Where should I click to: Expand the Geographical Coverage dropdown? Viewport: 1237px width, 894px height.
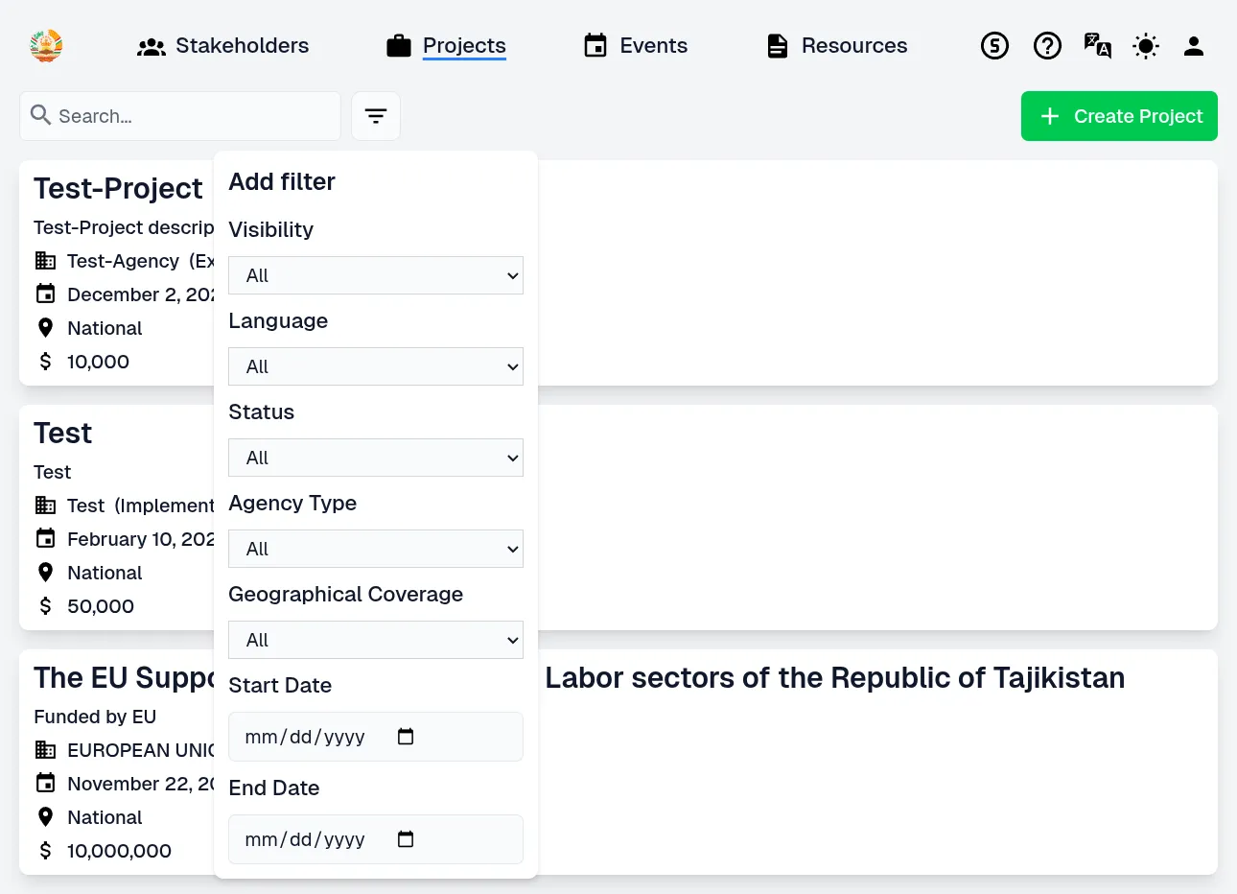pos(376,640)
